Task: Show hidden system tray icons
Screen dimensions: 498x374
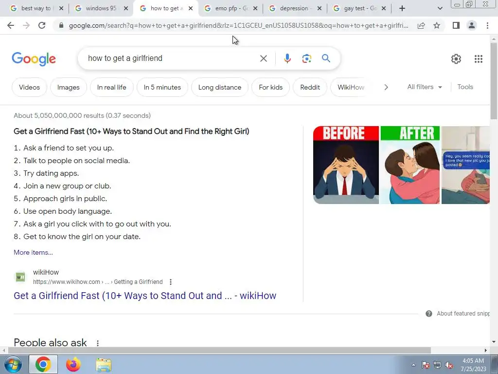Action: [x=413, y=365]
